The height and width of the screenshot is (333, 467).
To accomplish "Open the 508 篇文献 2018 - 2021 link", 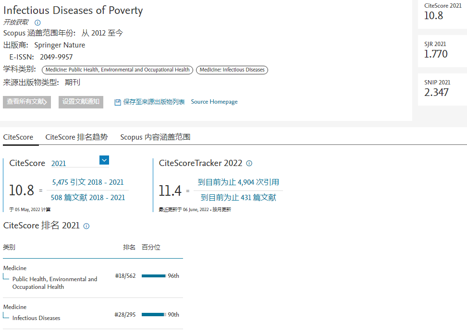I will coord(88,197).
